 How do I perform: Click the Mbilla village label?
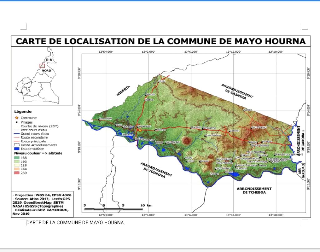162,81
